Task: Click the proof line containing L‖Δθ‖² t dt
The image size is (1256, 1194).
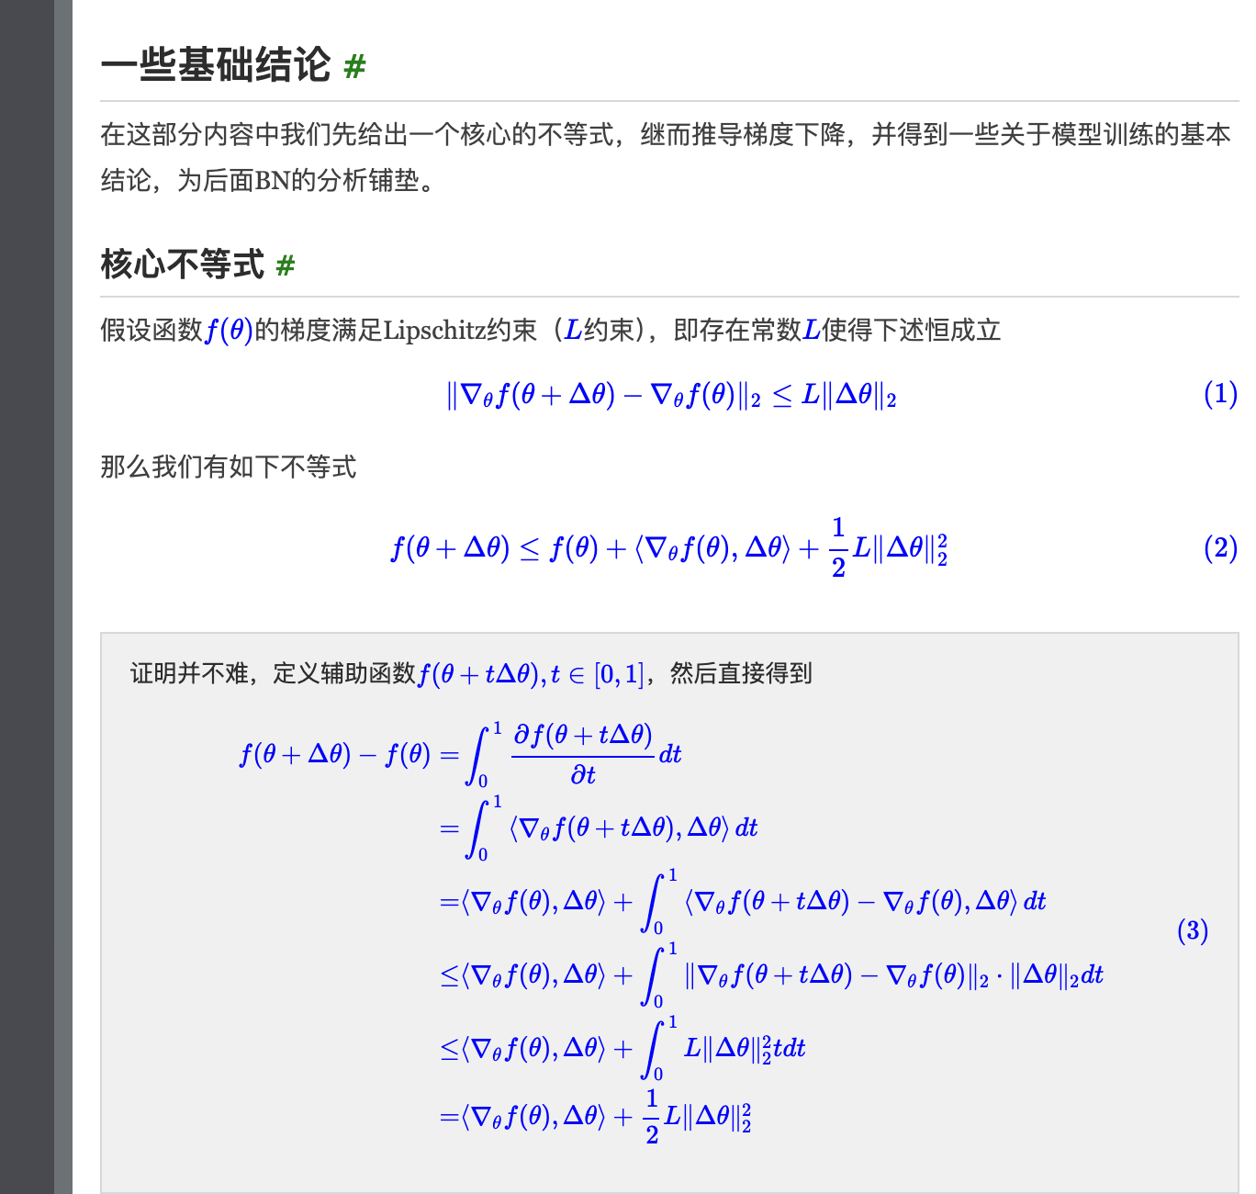Action: click(x=624, y=1048)
